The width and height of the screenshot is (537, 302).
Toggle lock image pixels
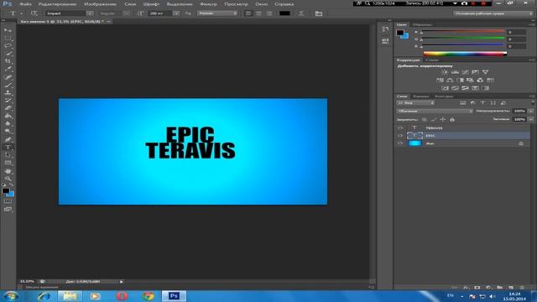point(434,119)
